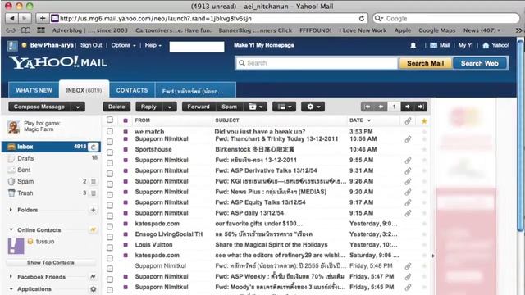Open the Reply dropdown arrow
Screen dimensions: 525x295
pos(170,107)
